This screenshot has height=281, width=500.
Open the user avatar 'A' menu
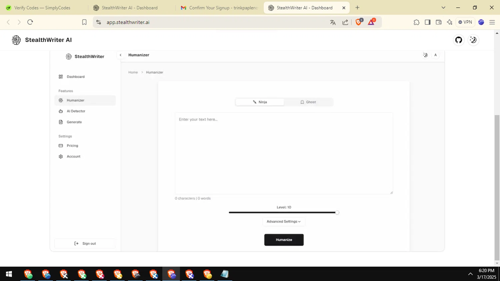click(435, 55)
